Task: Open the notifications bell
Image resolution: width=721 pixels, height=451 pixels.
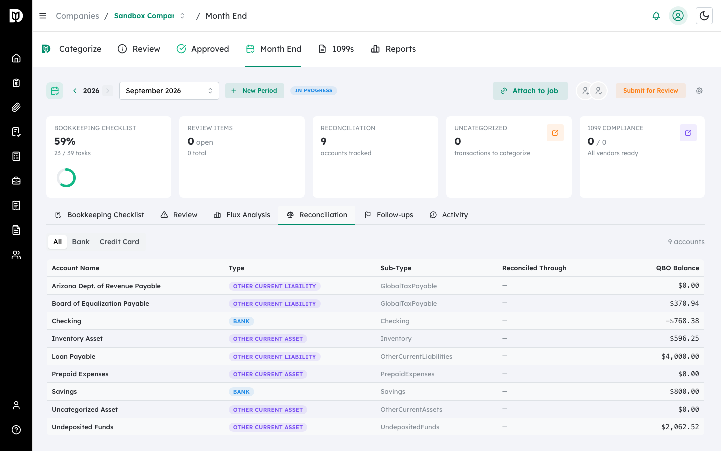Action: [x=656, y=16]
